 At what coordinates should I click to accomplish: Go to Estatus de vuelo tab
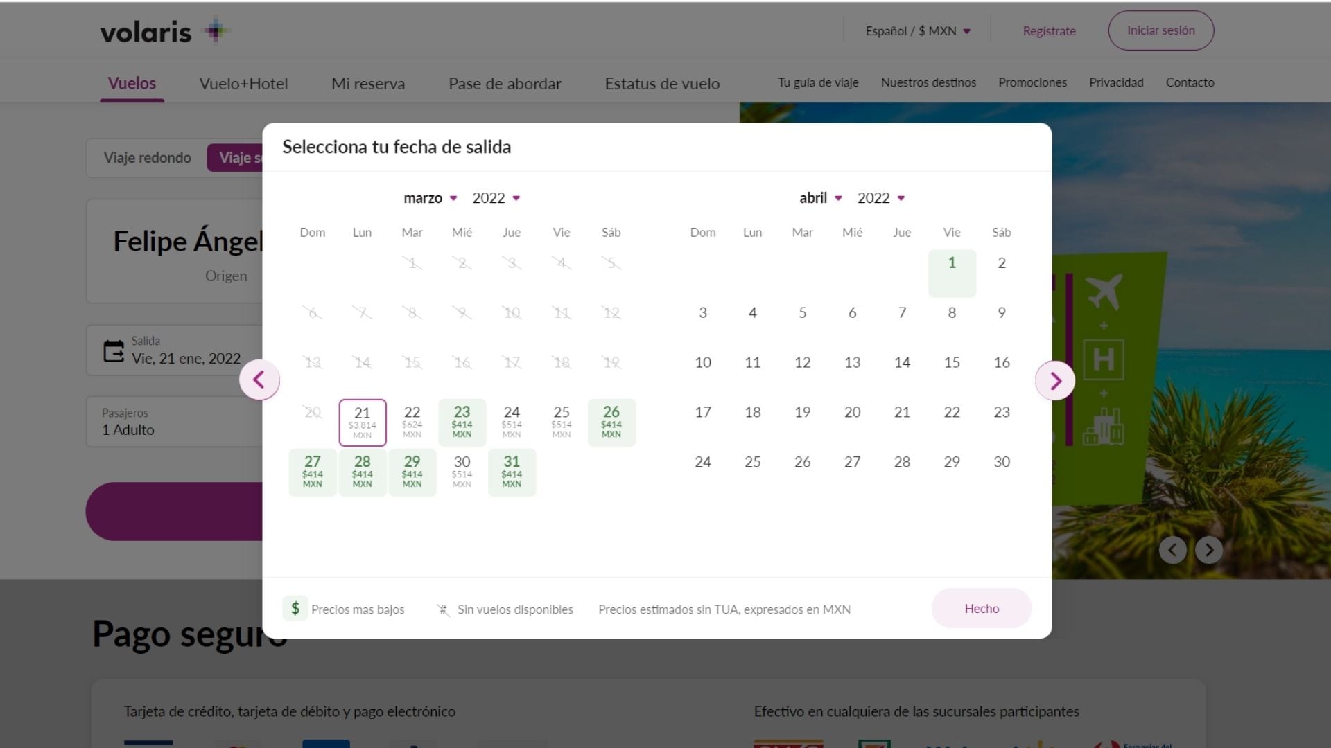tap(662, 84)
